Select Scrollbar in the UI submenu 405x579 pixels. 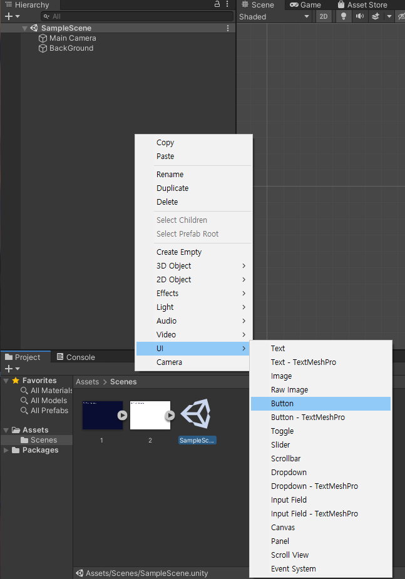(320, 459)
